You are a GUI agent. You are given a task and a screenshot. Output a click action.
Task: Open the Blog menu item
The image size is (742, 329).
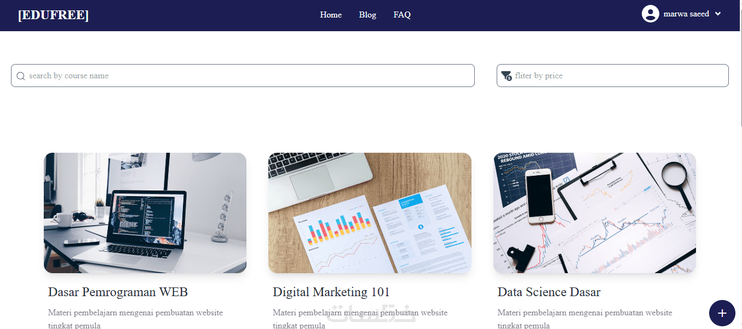tap(367, 15)
